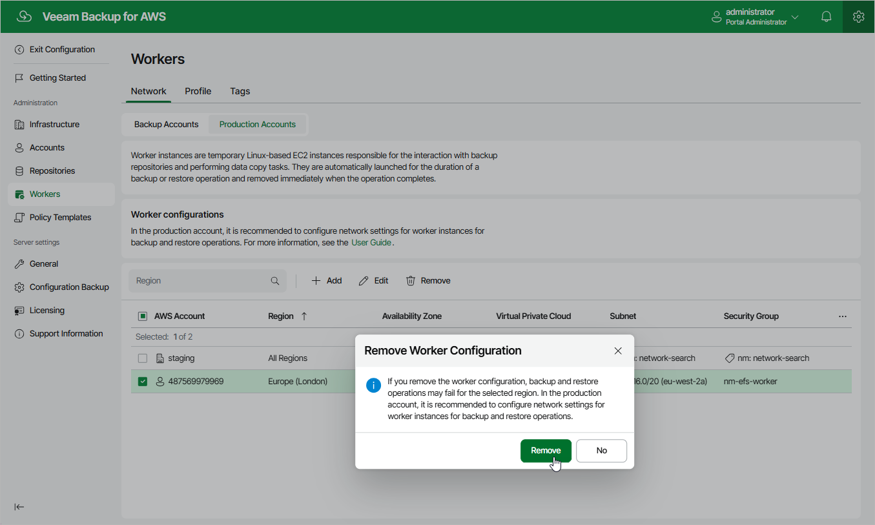Viewport: 875px width, 525px height.
Task: Click the Veeam cloud logo icon
Action: [x=24, y=17]
